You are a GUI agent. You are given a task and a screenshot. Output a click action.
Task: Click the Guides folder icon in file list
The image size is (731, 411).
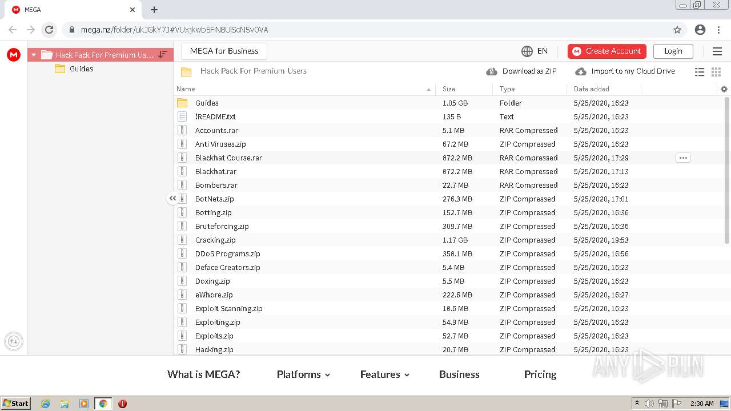[182, 103]
